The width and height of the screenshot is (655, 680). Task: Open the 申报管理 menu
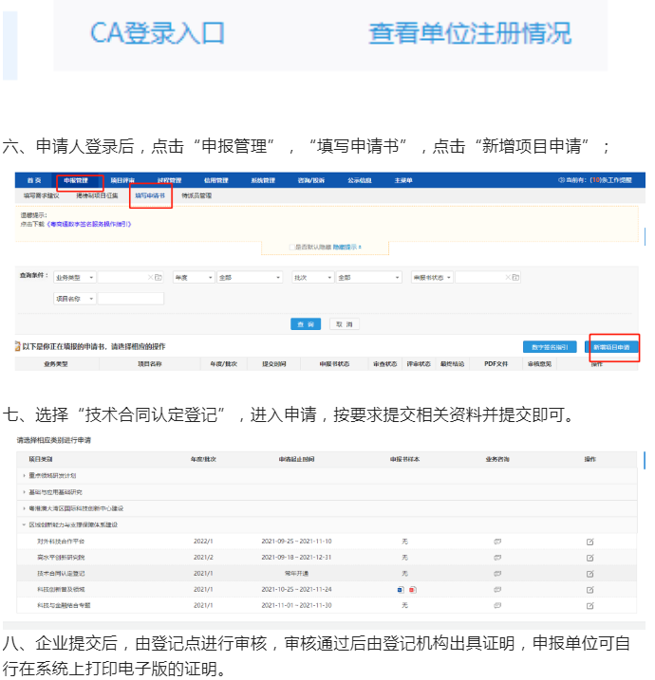click(76, 180)
